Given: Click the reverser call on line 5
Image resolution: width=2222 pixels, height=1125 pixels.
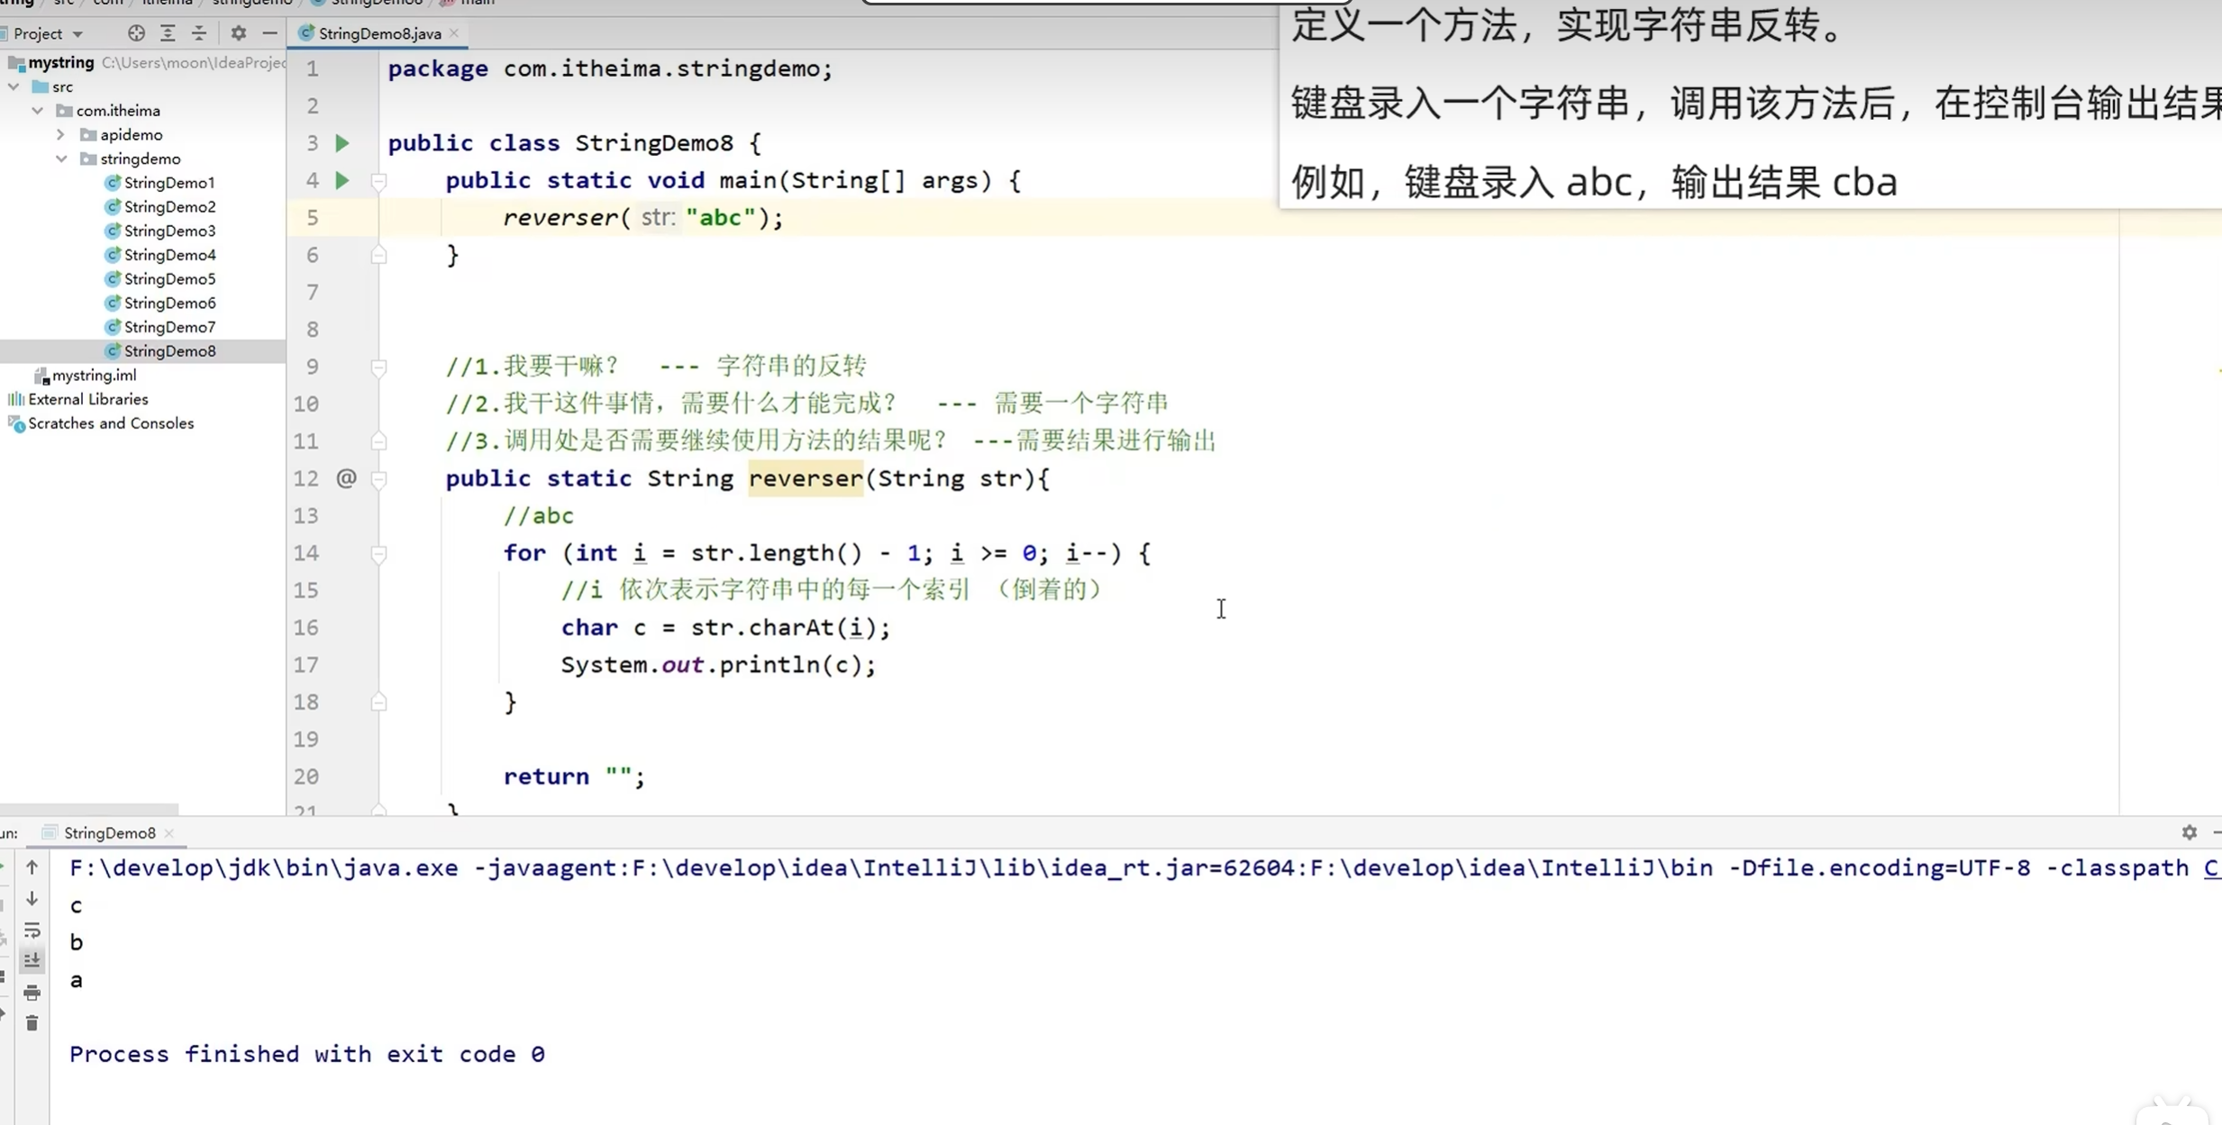Looking at the screenshot, I should coord(560,218).
